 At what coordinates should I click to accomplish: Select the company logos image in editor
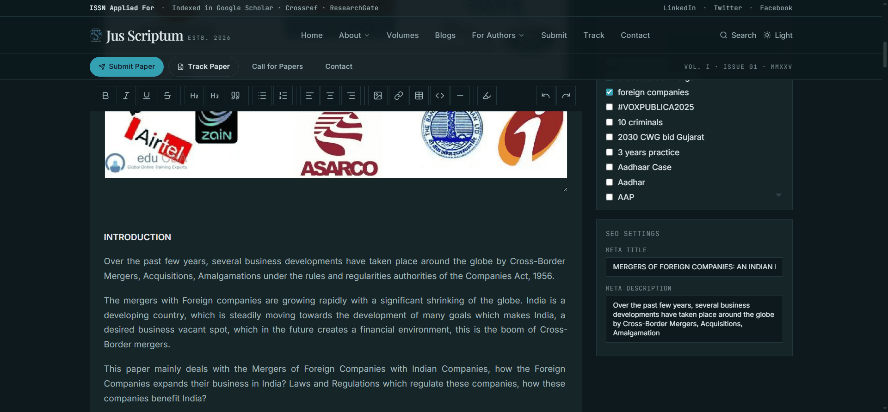coord(336,144)
